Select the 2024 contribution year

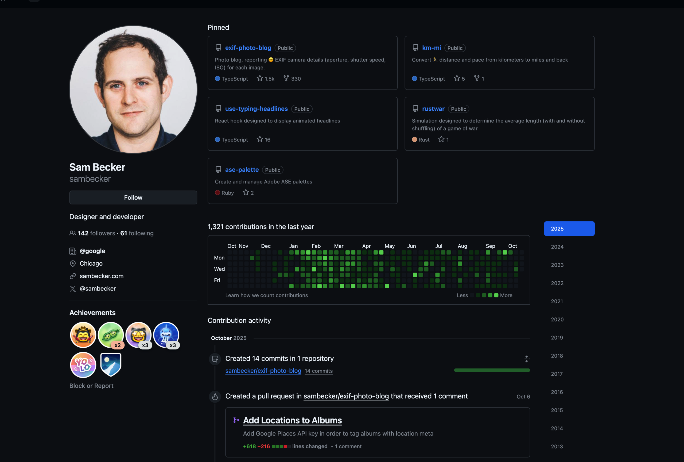(x=557, y=247)
